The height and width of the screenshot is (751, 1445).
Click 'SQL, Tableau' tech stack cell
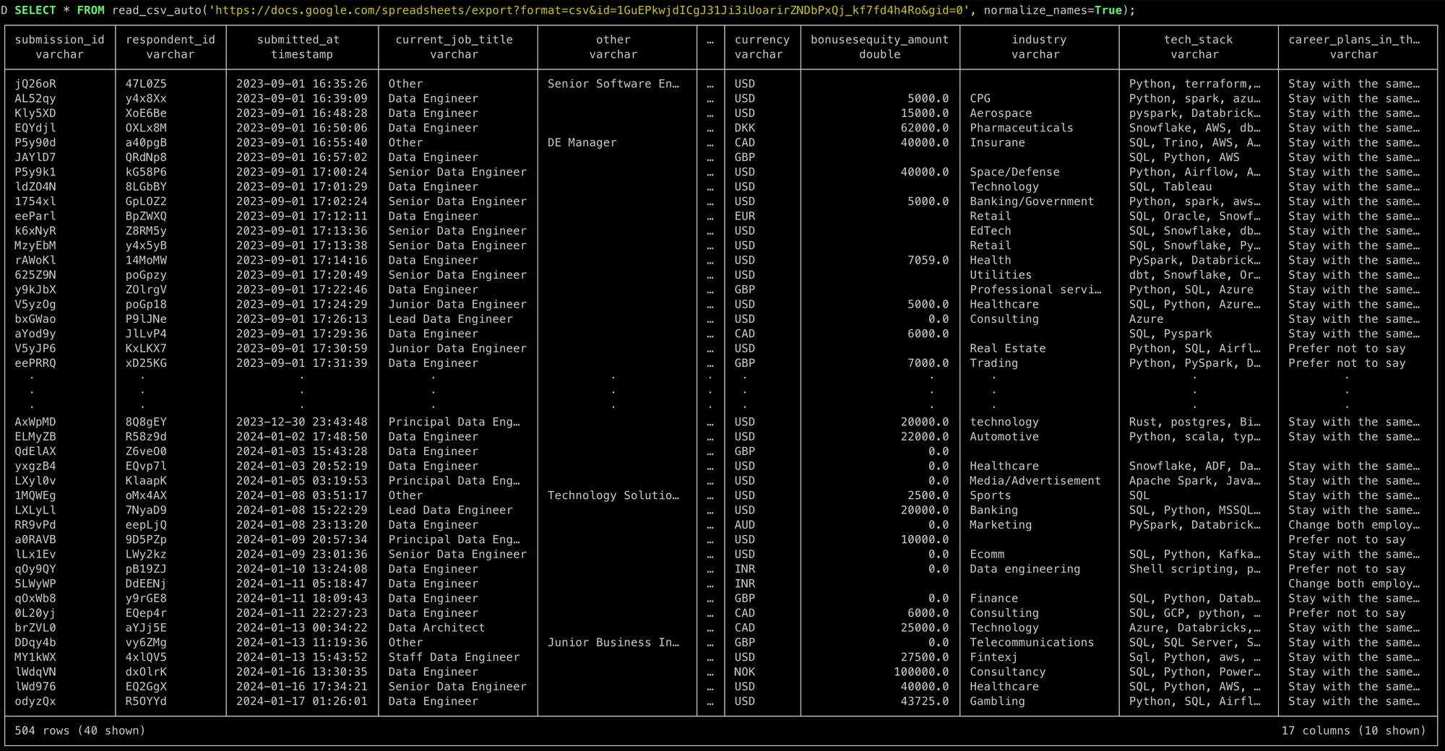pos(1170,186)
